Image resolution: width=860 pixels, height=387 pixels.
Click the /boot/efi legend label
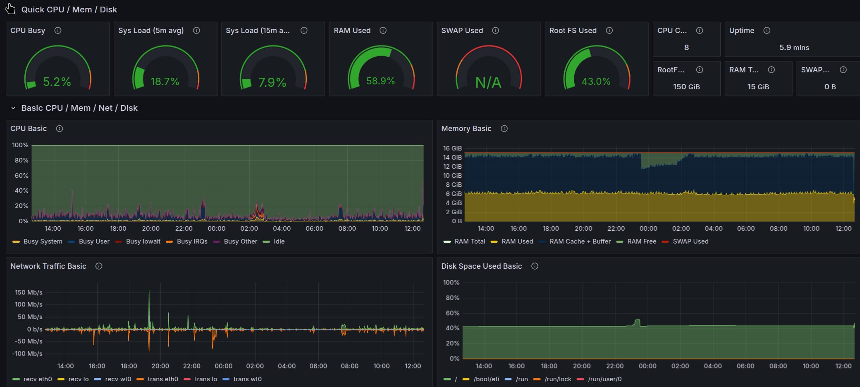(486, 379)
